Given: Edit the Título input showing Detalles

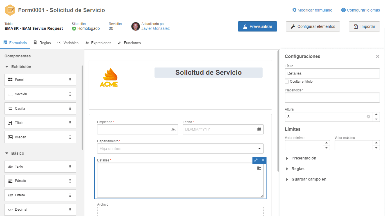Looking at the screenshot, I should click(x=332, y=73).
